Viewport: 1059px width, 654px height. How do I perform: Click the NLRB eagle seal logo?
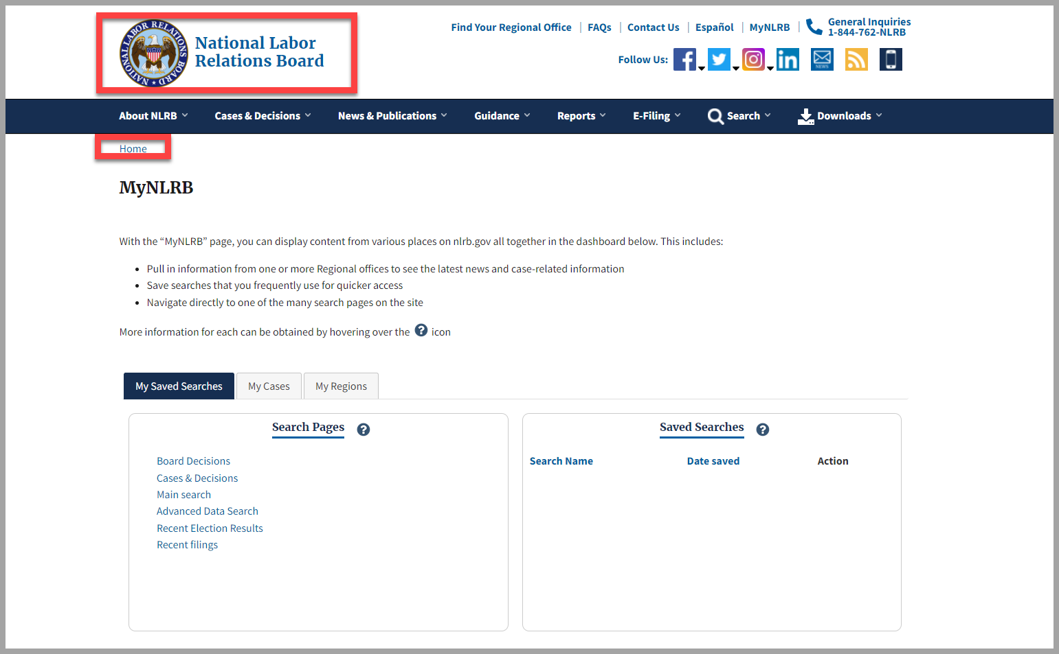click(154, 53)
